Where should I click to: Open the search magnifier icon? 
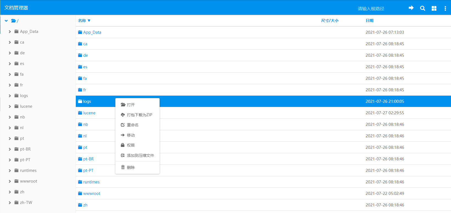pos(422,8)
